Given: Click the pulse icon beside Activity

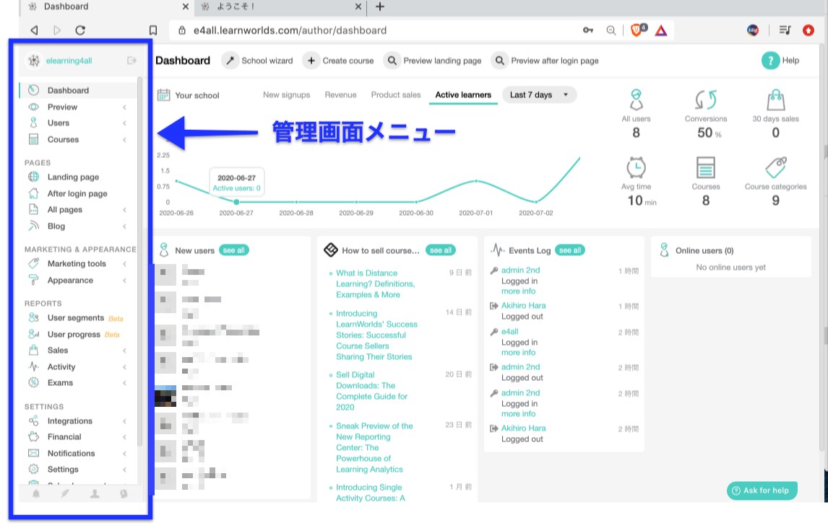Looking at the screenshot, I should (x=33, y=366).
